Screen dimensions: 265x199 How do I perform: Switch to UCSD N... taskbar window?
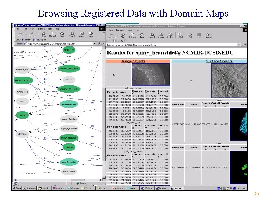[147, 188]
